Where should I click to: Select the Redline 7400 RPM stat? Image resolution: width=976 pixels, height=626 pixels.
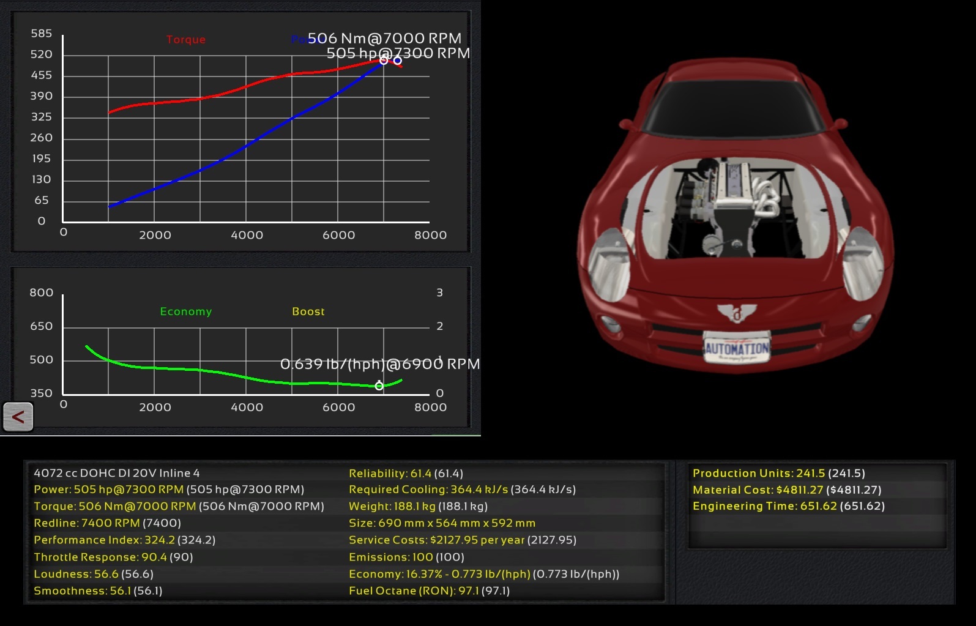(107, 523)
